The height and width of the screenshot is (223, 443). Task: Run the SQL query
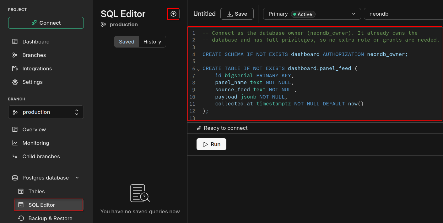click(211, 144)
